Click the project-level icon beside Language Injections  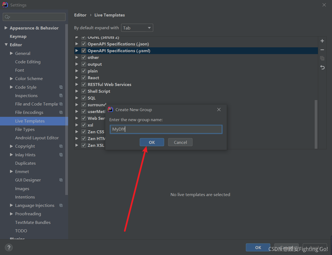click(61, 205)
